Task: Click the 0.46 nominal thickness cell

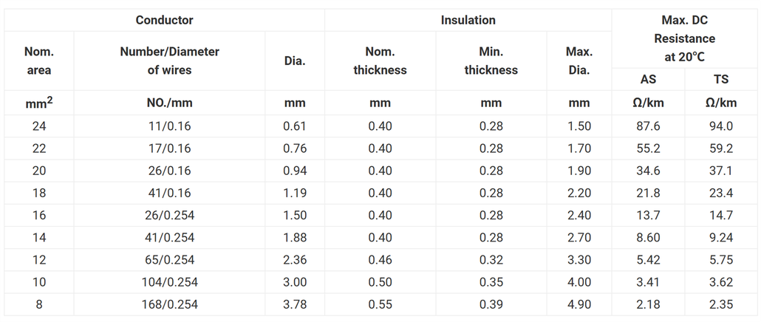Action: 380,260
